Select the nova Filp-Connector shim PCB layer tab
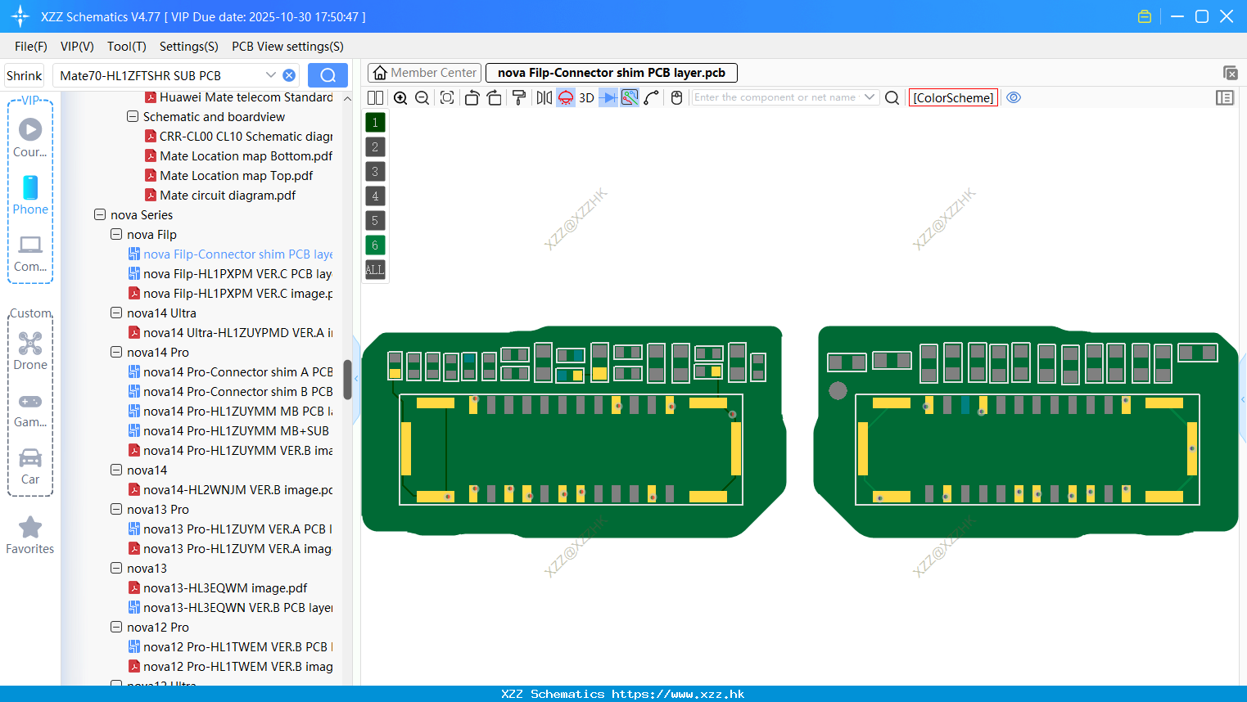 tap(612, 73)
